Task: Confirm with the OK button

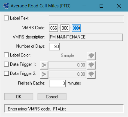Action: (19, 97)
